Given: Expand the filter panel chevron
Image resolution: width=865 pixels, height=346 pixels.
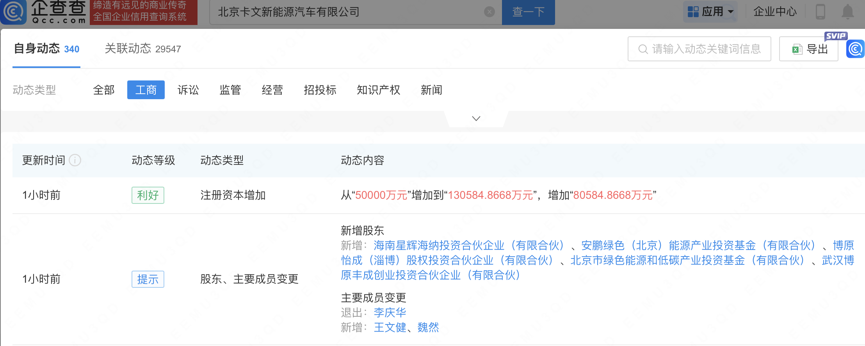Looking at the screenshot, I should (476, 118).
